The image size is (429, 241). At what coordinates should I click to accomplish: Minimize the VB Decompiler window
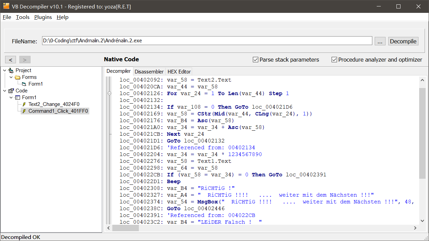click(x=379, y=6)
